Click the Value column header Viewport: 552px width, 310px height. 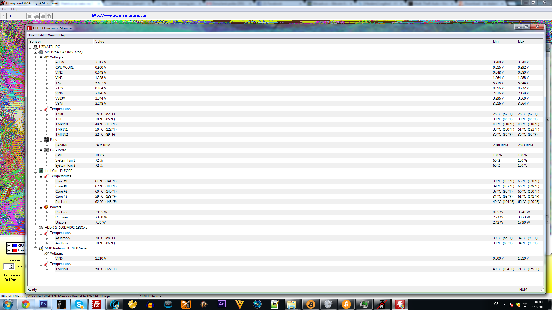tap(292, 42)
